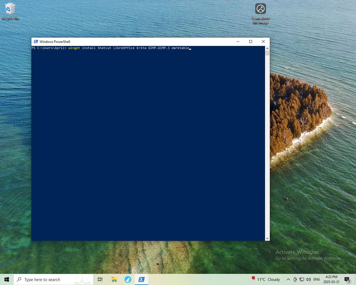Click the PowerShell icon in the window title bar
This screenshot has height=285, width=356.
tap(36, 41)
